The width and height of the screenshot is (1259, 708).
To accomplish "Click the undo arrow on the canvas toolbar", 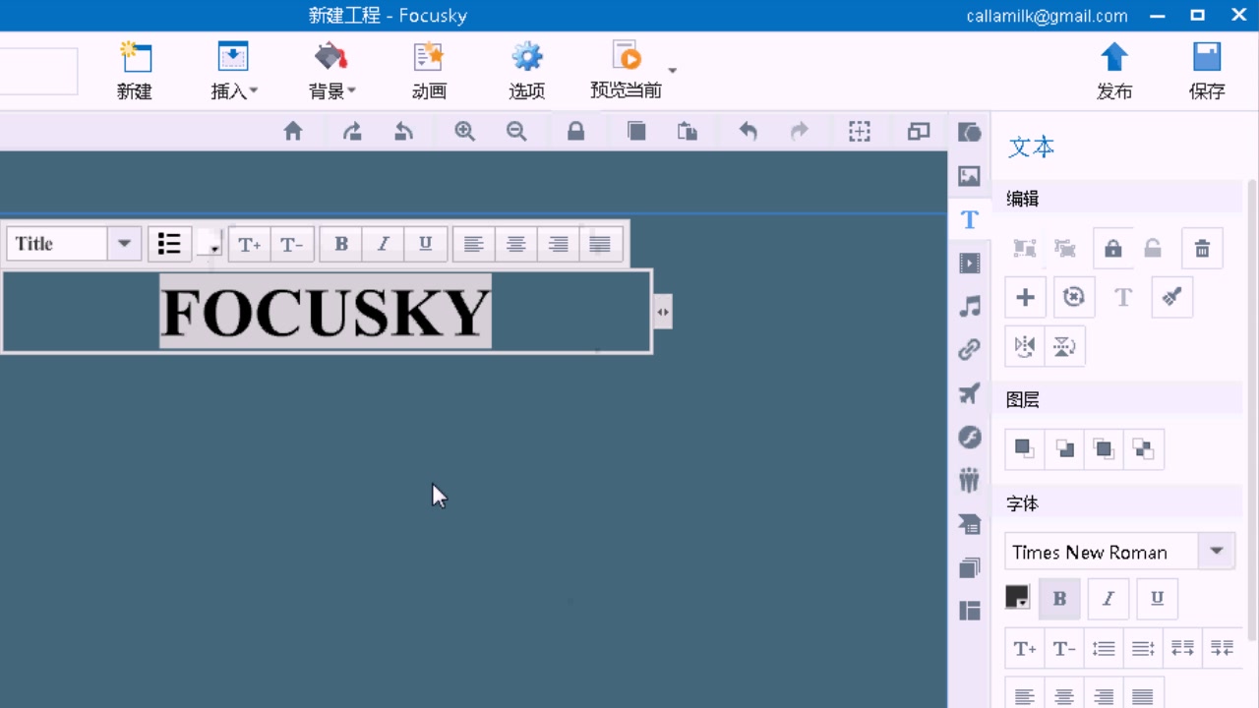I will point(748,131).
